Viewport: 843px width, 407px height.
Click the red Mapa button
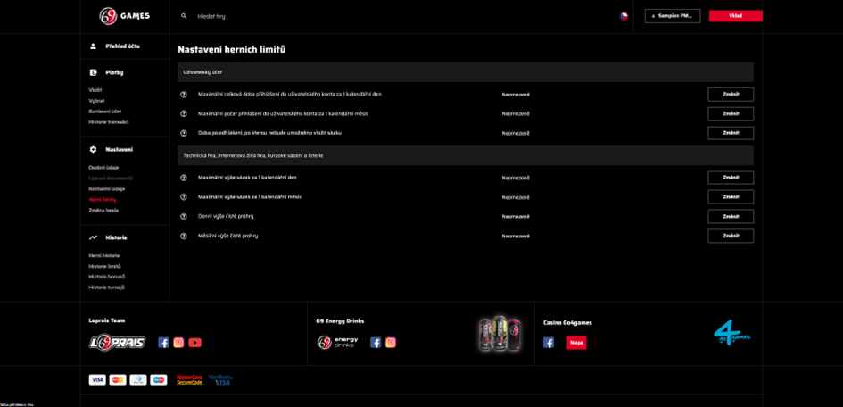click(576, 343)
